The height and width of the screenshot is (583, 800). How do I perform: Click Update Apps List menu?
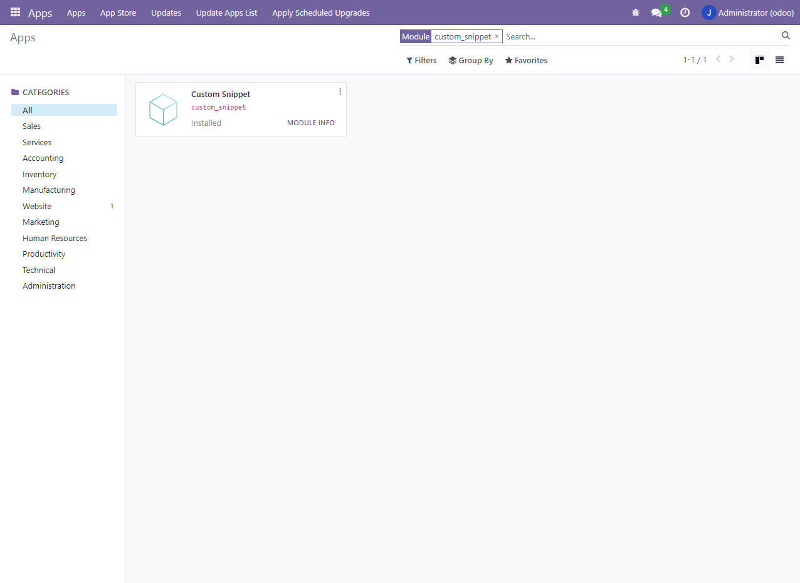coord(226,13)
